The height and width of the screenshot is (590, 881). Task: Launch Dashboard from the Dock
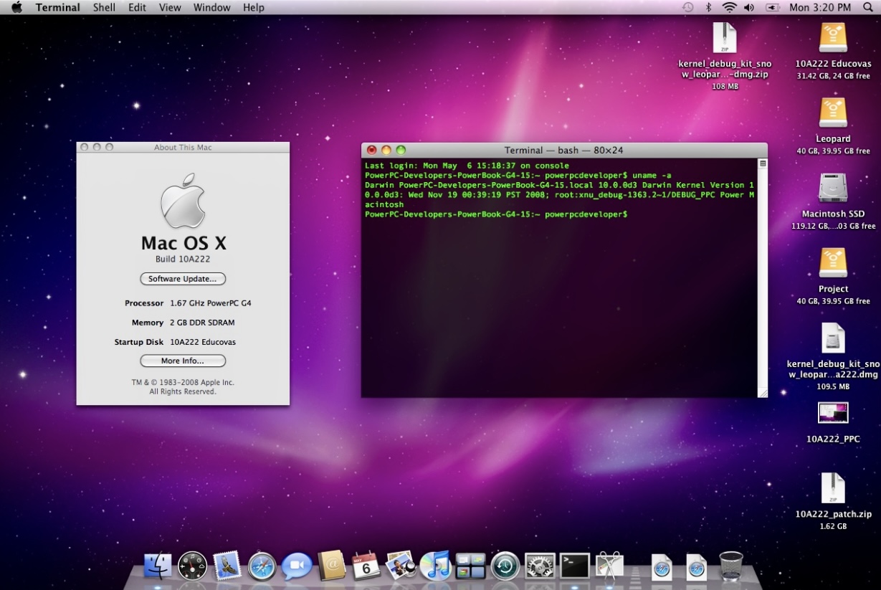coord(192,566)
